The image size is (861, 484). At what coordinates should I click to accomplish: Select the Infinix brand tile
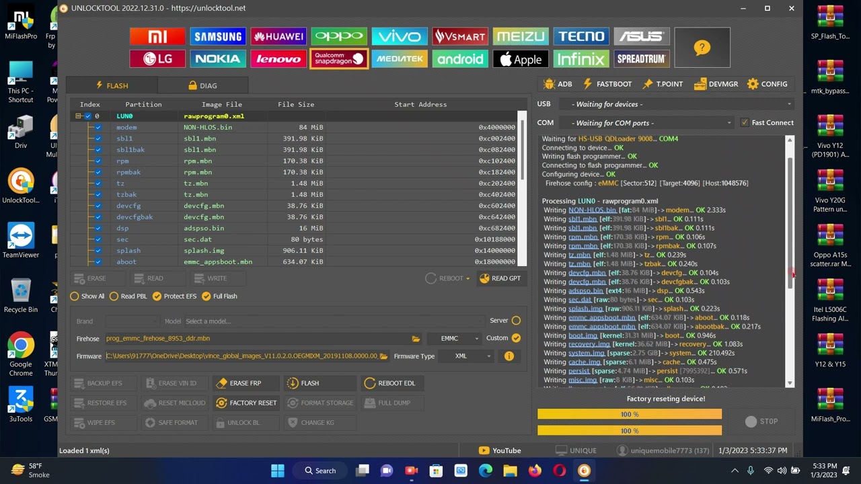click(x=581, y=59)
